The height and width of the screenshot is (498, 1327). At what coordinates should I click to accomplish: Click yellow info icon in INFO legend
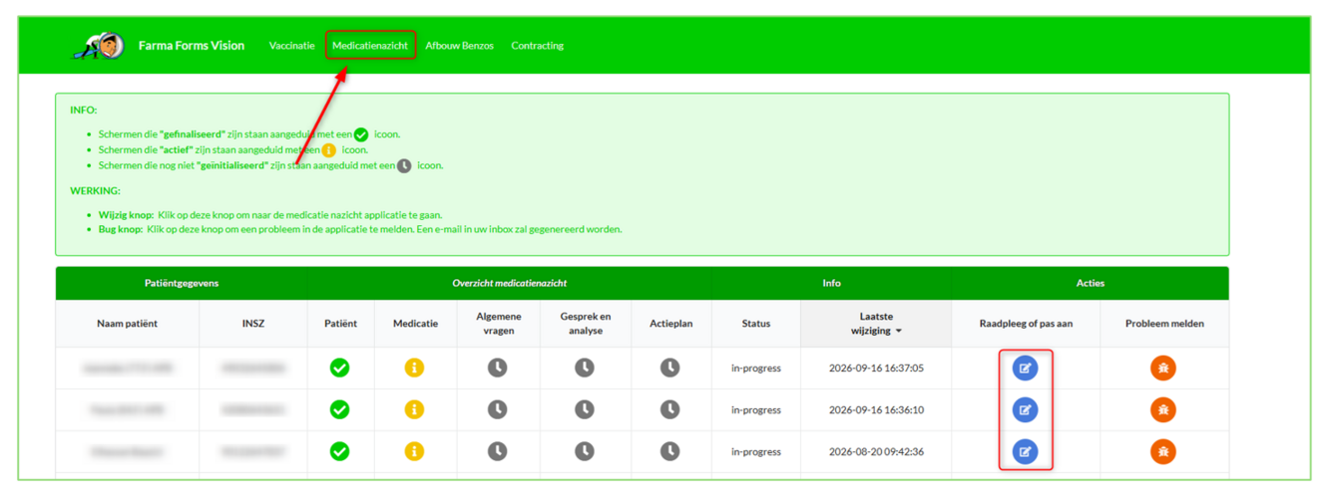[328, 150]
